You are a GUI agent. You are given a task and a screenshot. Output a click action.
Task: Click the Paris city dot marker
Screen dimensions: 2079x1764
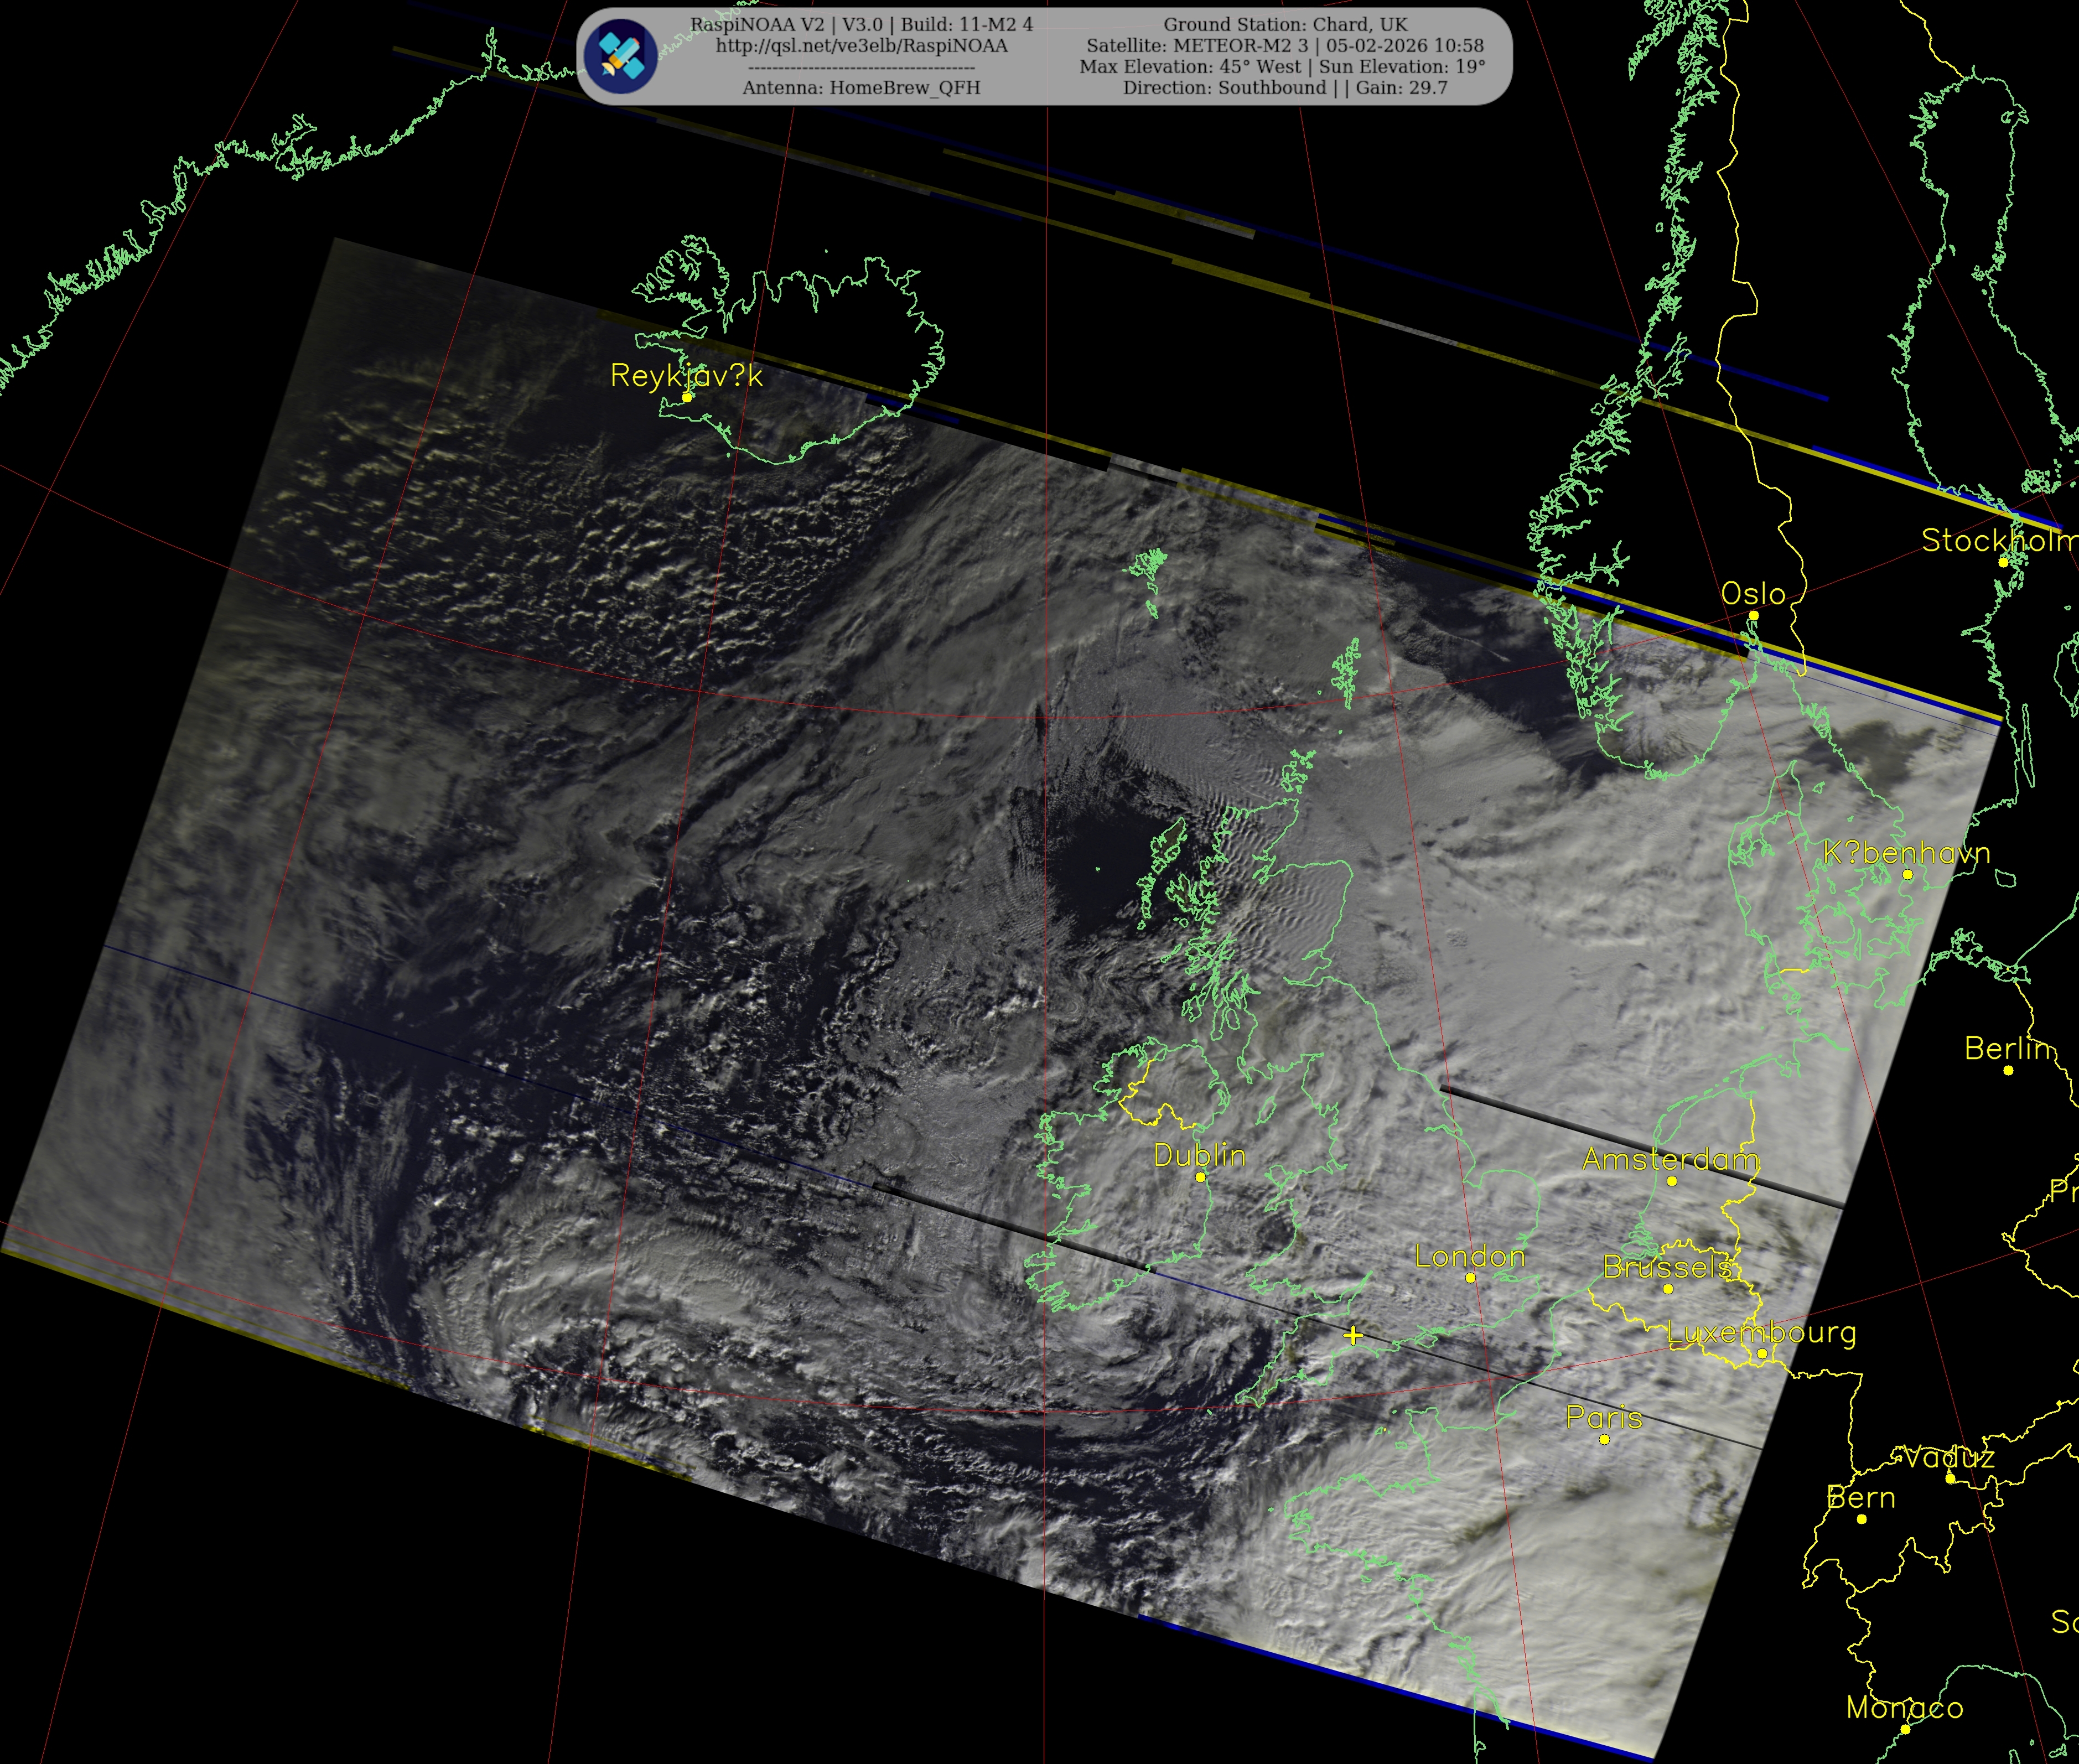click(1604, 1439)
